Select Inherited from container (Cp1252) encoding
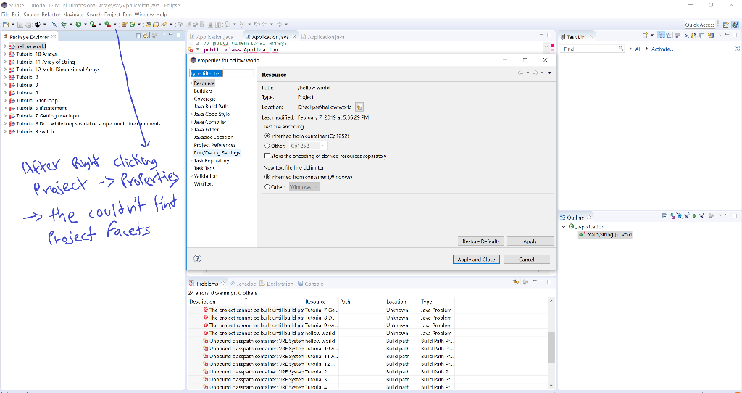The width and height of the screenshot is (742, 393). 267,136
